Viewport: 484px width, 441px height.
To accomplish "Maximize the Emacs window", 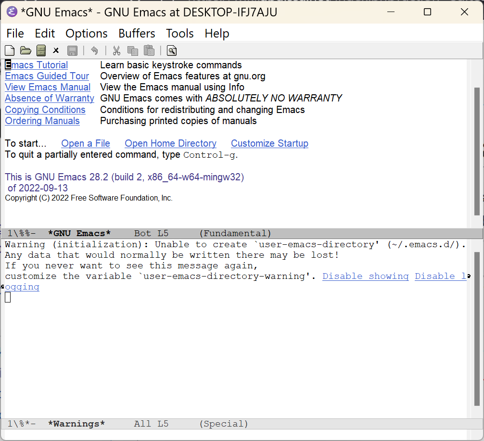I will (x=428, y=12).
